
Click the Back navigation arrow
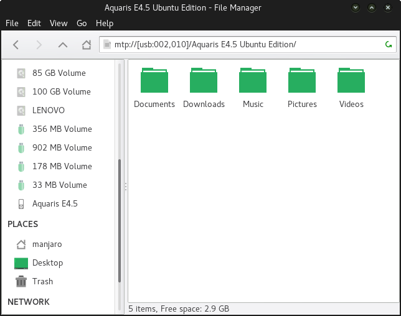coord(16,45)
